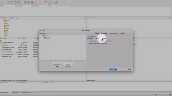Screen dimensions: 172x96
Task: Toggle local directory tree toolbar icon
Action: (x=12, y=2)
